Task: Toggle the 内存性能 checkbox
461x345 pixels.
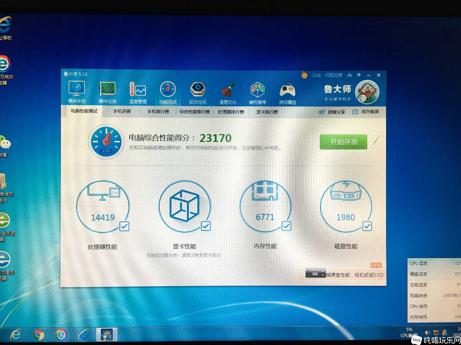Action: coord(286,226)
